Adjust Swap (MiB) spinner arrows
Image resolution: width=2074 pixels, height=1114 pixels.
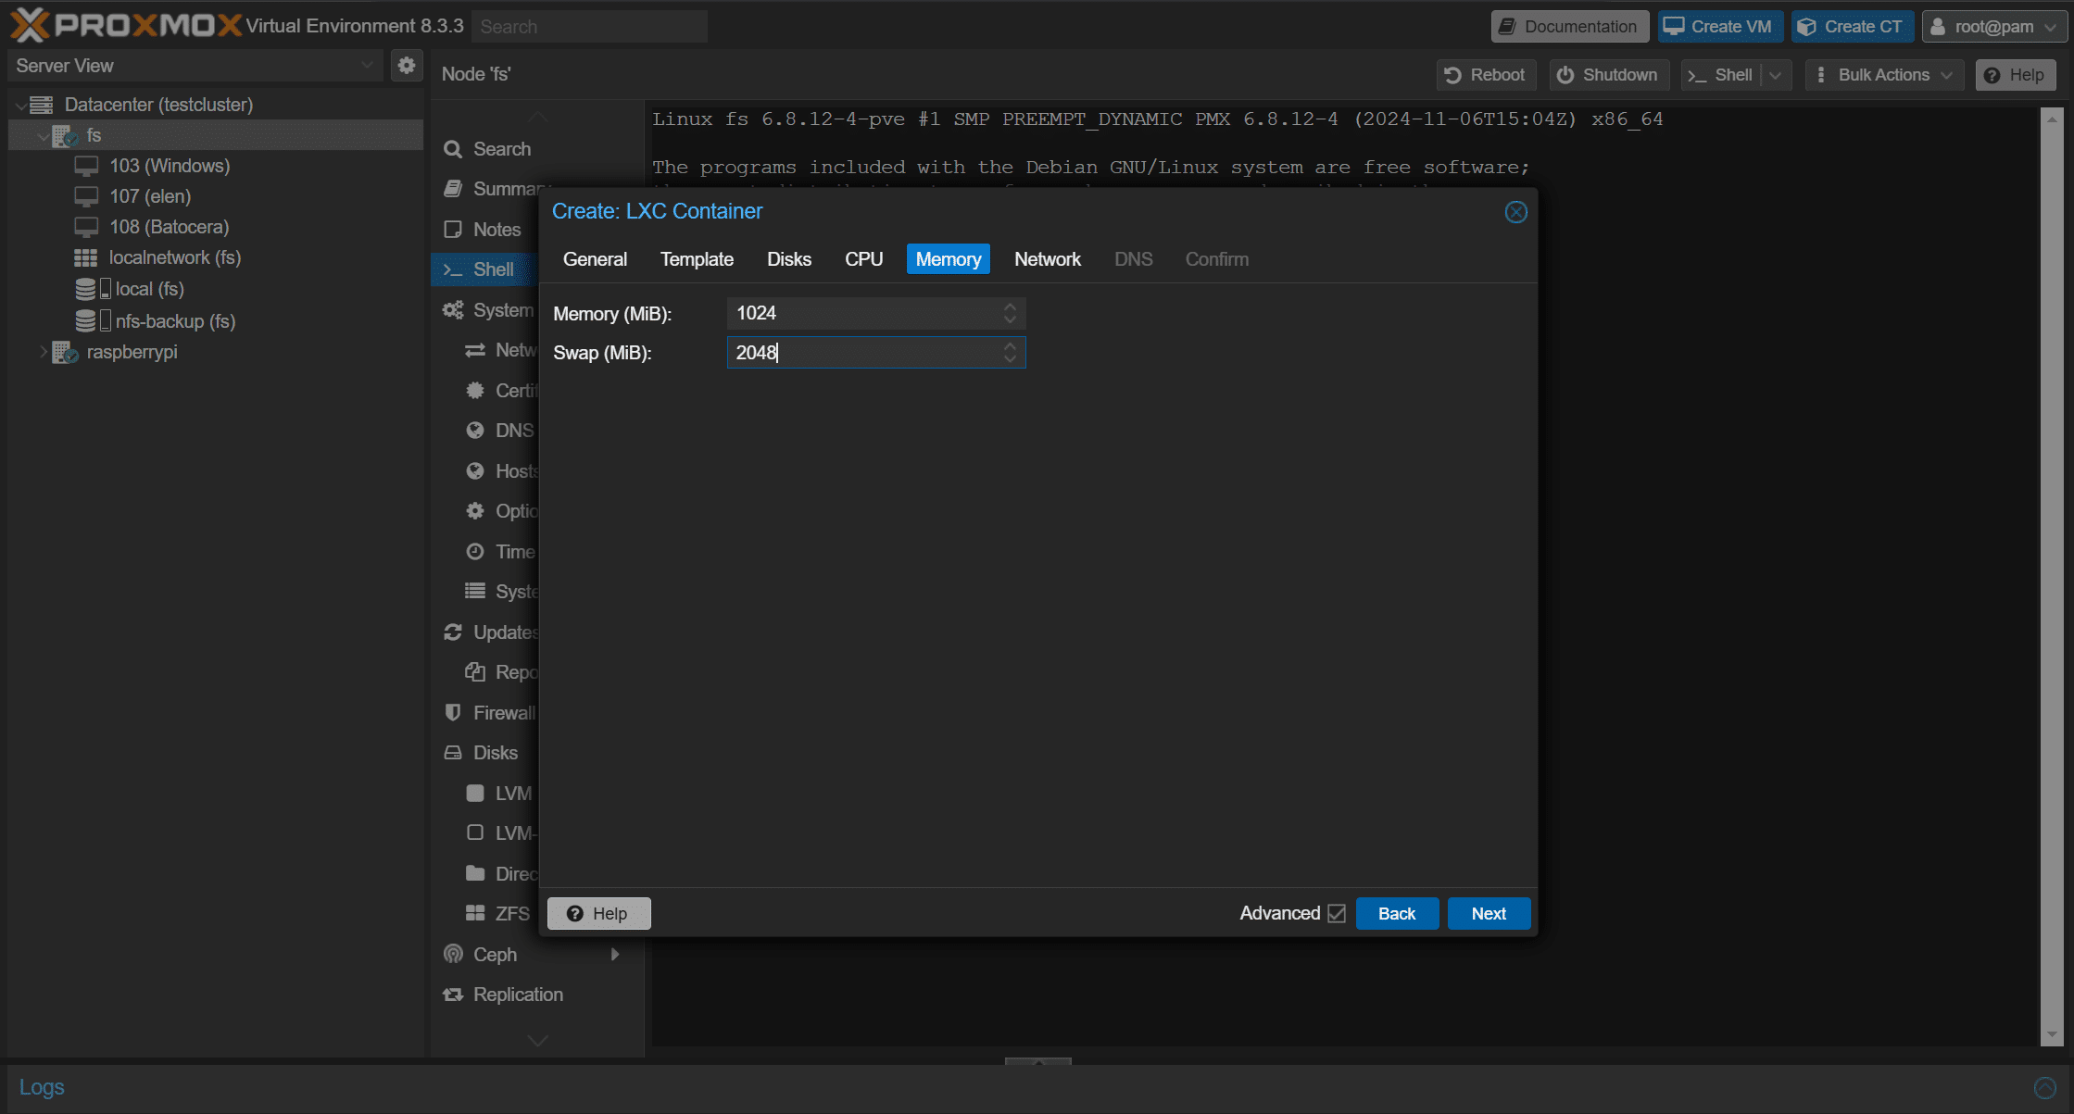pos(1010,353)
